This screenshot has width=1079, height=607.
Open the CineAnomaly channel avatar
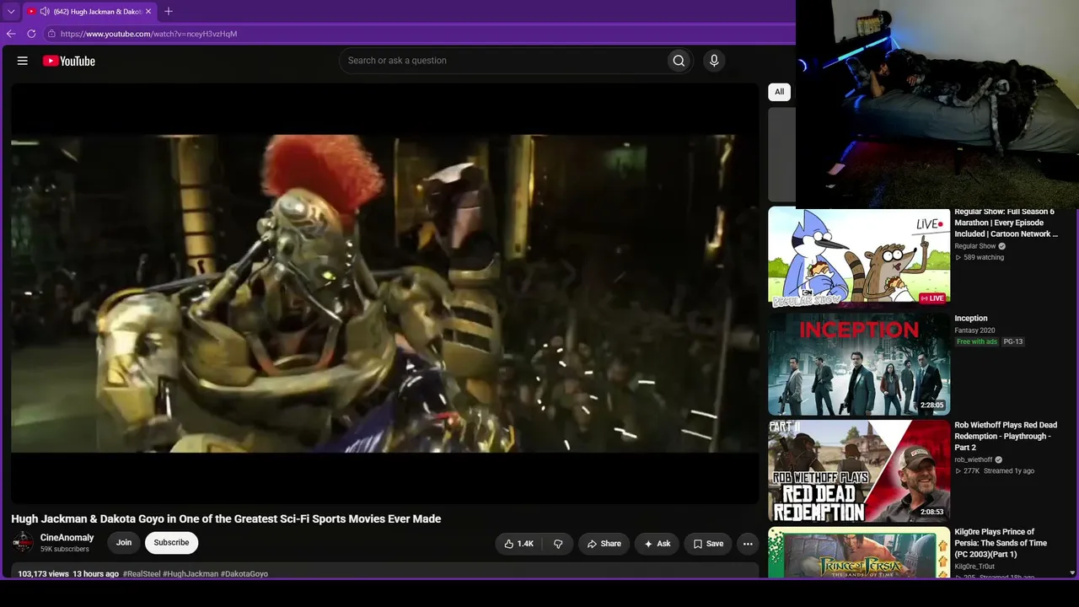pos(23,543)
